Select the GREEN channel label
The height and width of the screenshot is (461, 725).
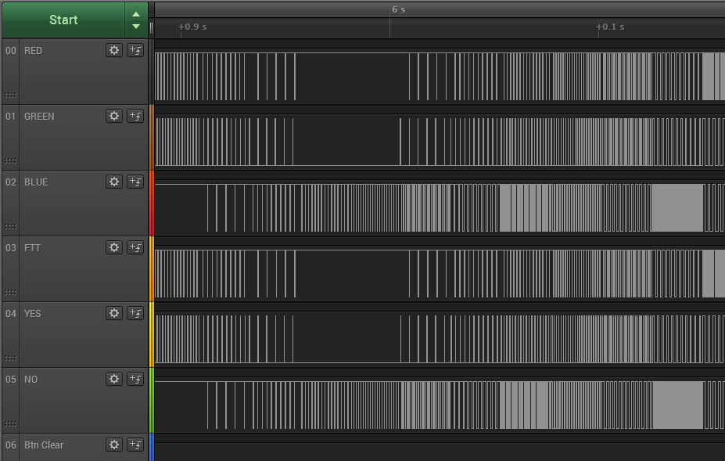tap(39, 116)
